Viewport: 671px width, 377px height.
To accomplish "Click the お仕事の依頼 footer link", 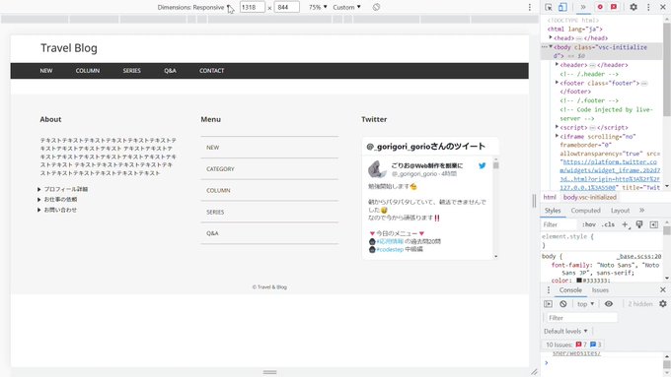I will pos(60,200).
